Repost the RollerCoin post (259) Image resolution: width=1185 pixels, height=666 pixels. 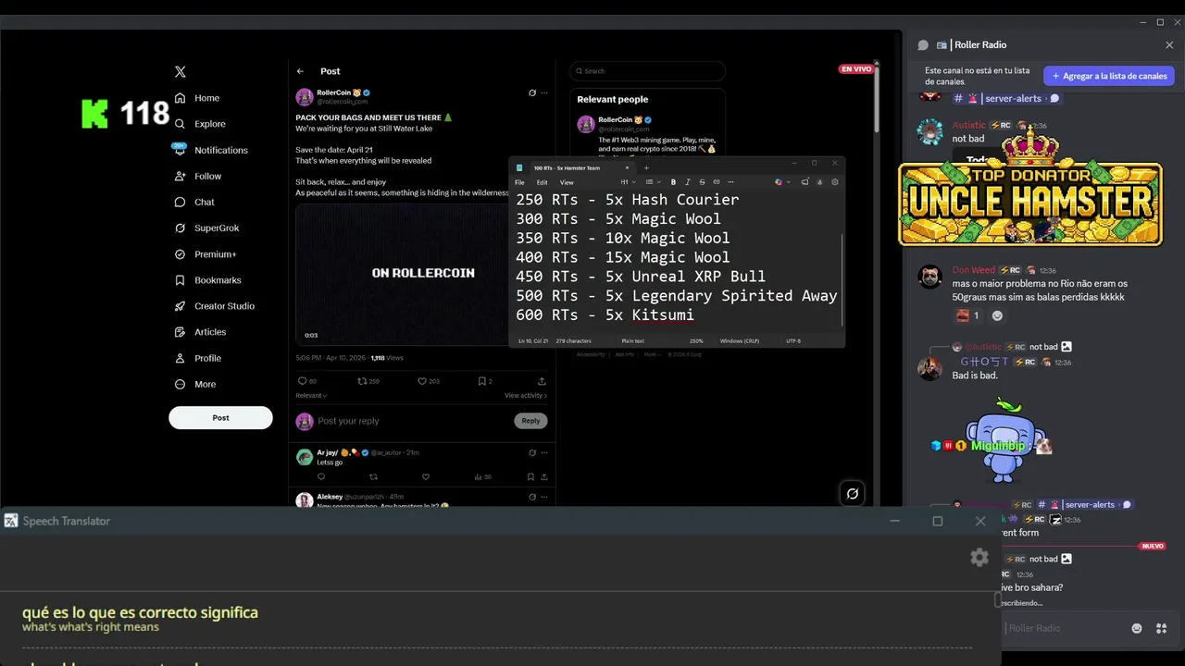368,381
